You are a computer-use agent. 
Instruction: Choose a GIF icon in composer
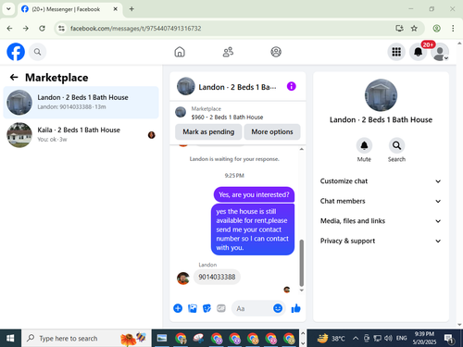221,308
